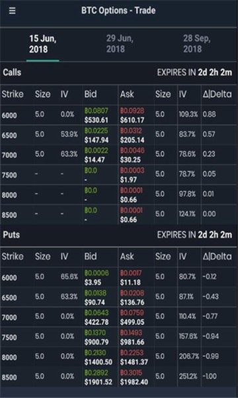Select the 6500 call ask $205.14
Image resolution: width=238 pixels, height=398 pixels.
pyautogui.click(x=132, y=140)
